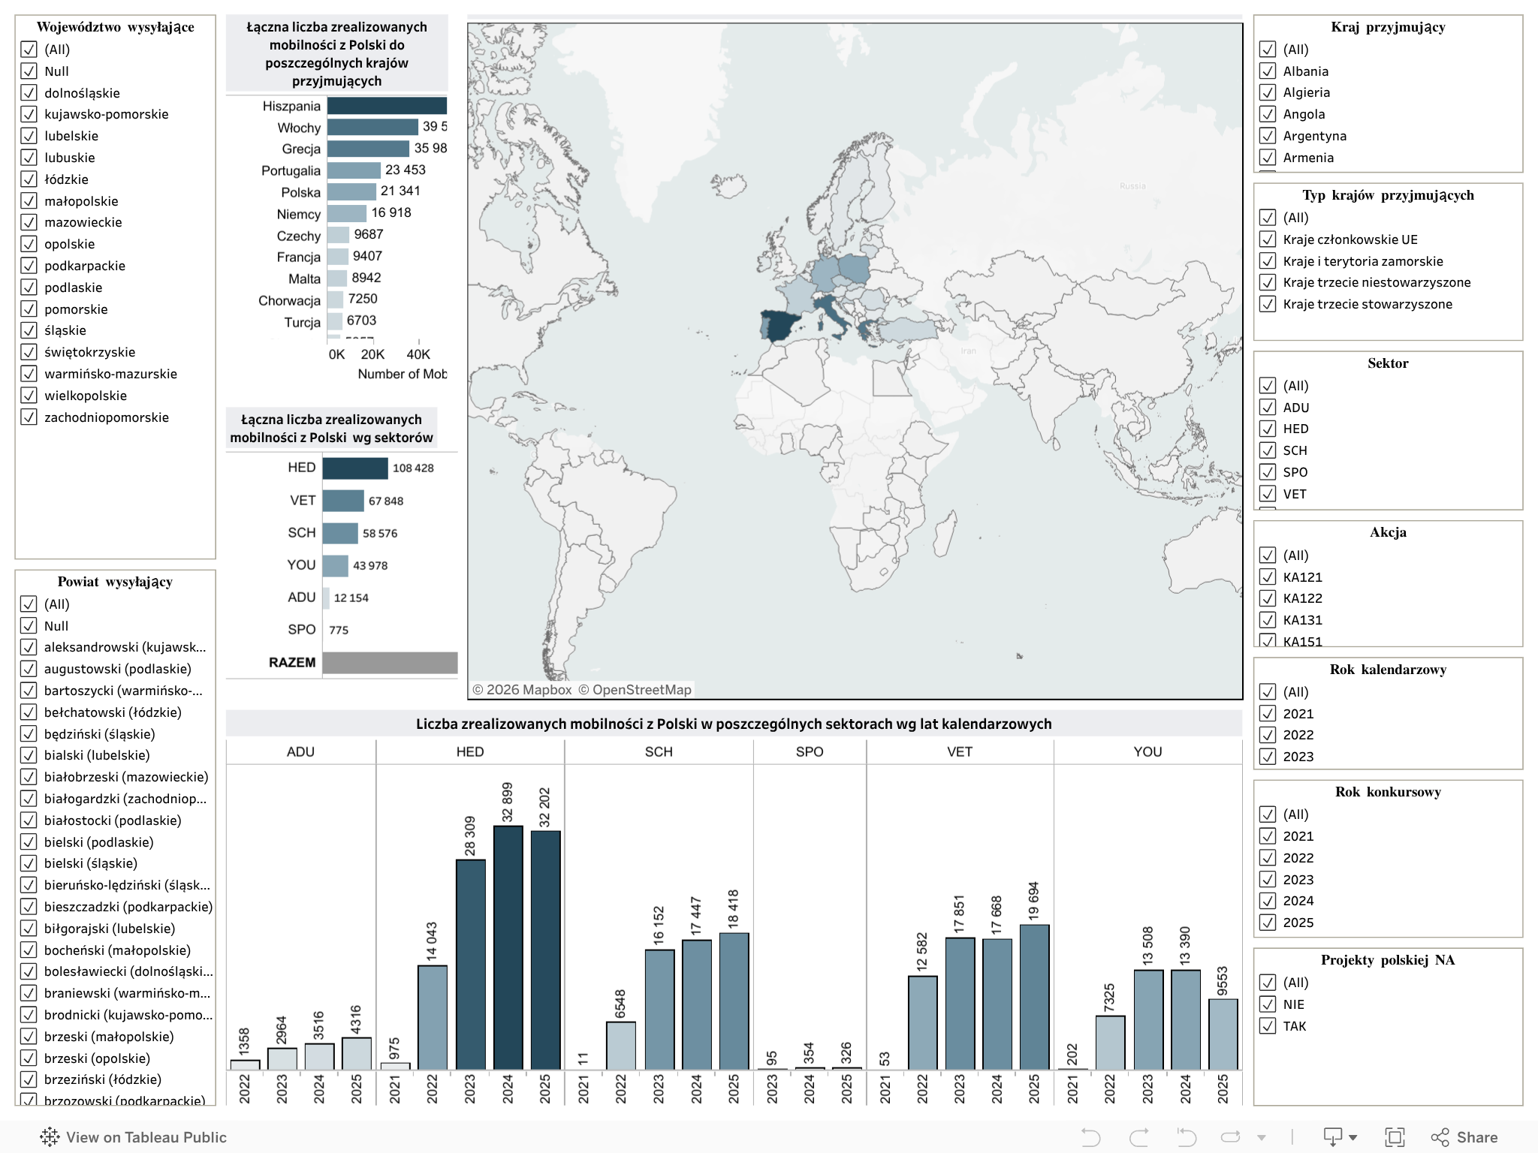Click the Tableau logo icon at bottom left
The width and height of the screenshot is (1538, 1153).
(x=50, y=1137)
